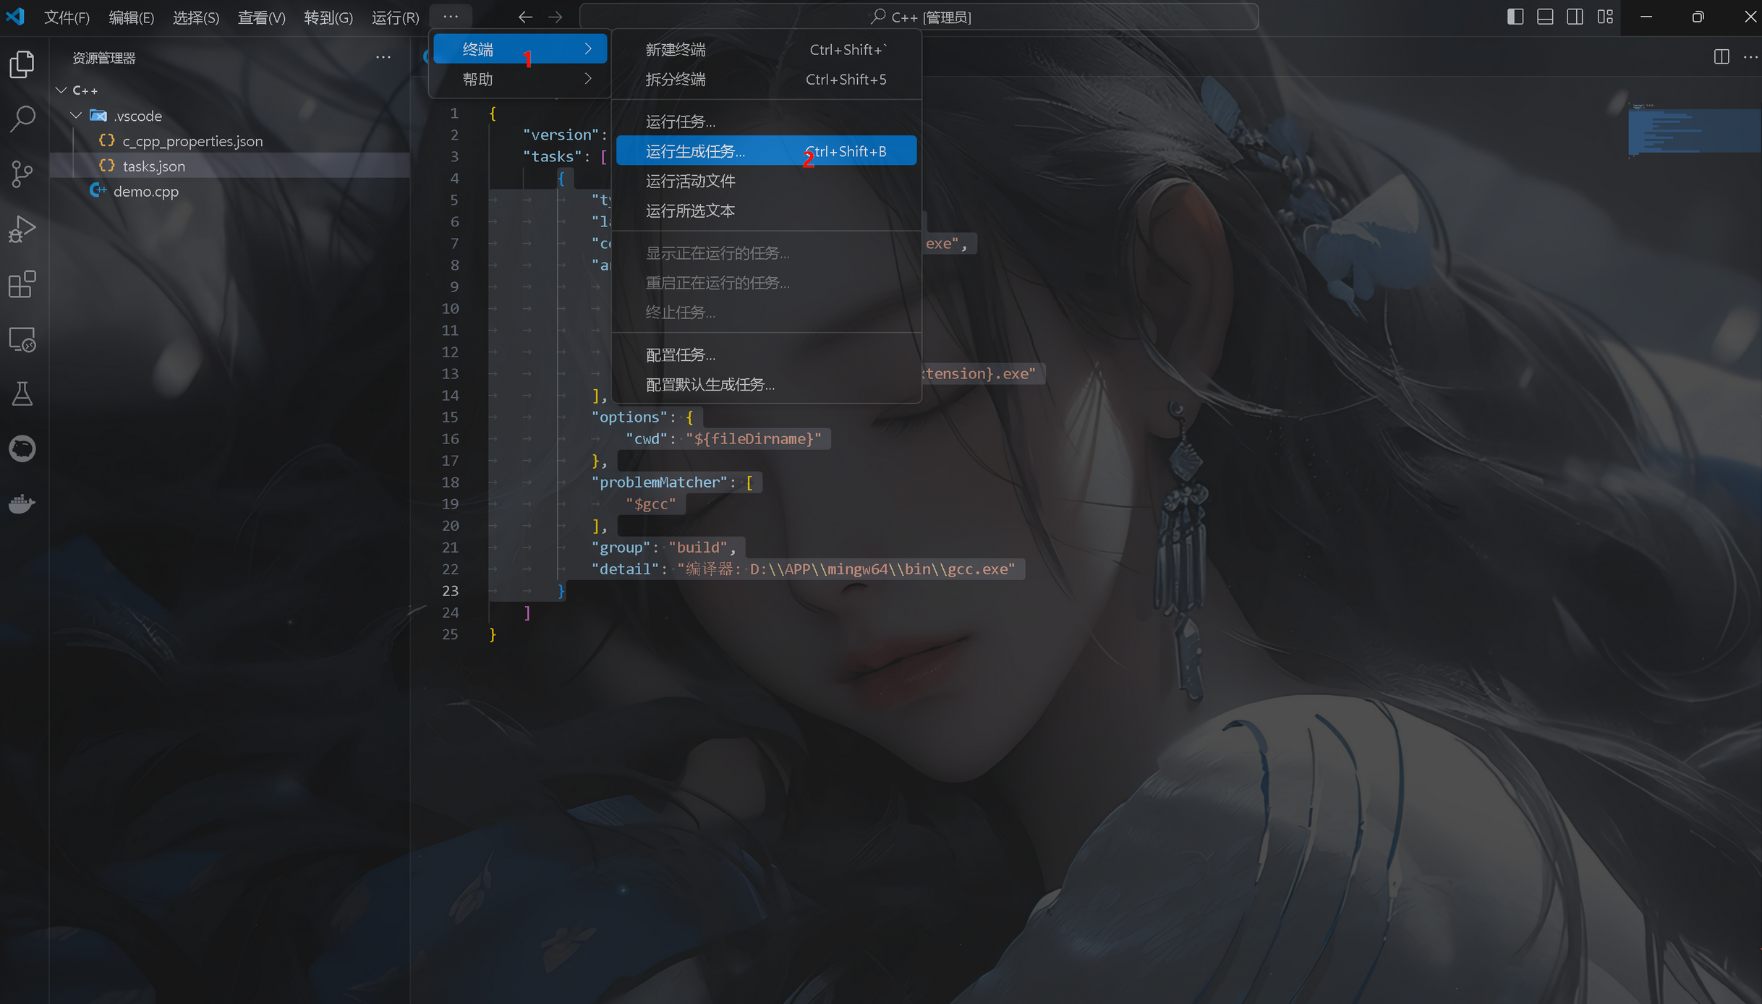The image size is (1762, 1004).
Task: Click the "build" group value
Action: (x=698, y=548)
